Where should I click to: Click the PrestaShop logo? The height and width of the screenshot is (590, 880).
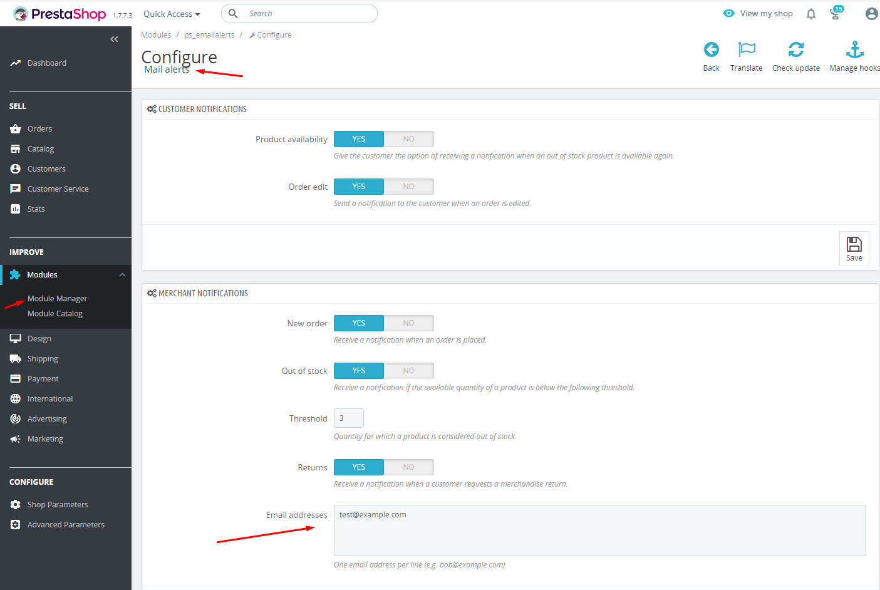click(60, 14)
